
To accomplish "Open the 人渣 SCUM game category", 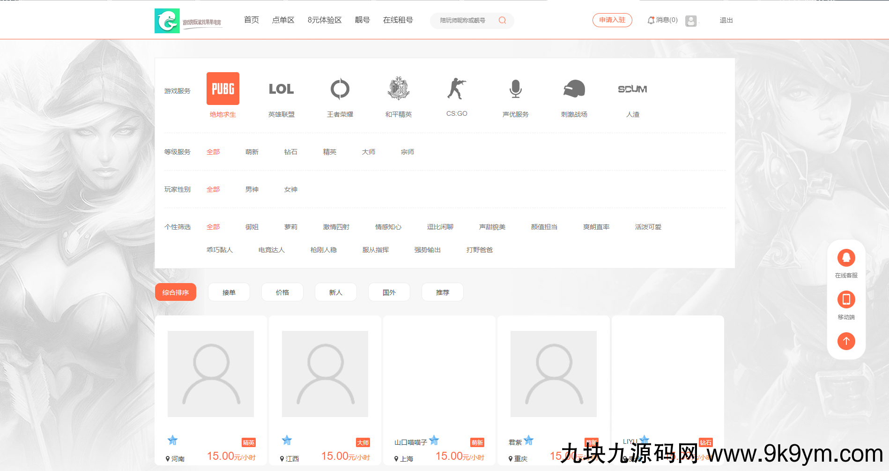I will [633, 89].
